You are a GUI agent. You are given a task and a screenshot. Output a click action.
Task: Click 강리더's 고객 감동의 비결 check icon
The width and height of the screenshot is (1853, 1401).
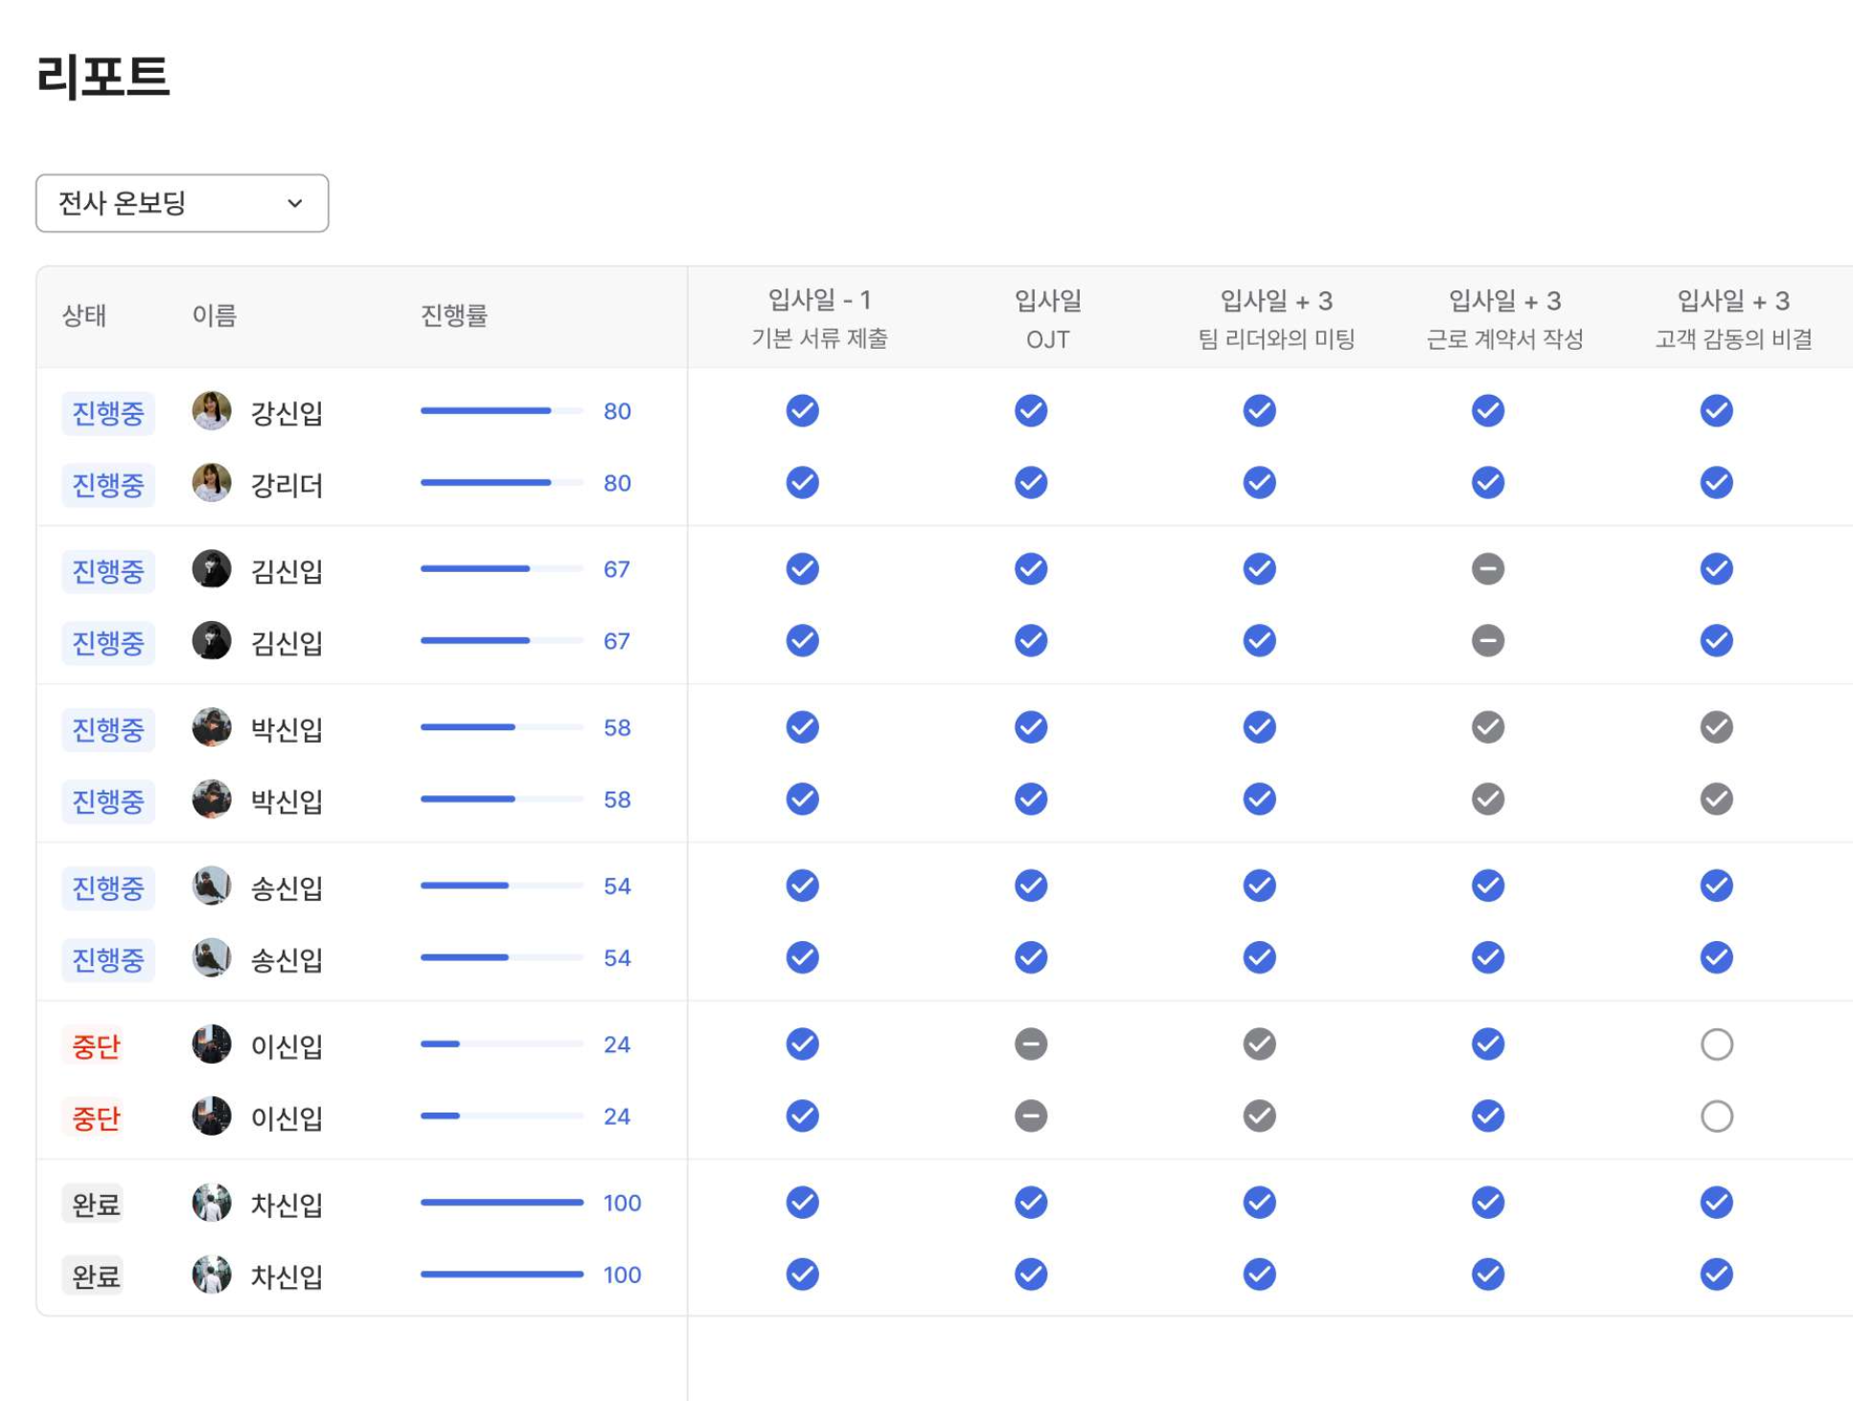[x=1715, y=483]
